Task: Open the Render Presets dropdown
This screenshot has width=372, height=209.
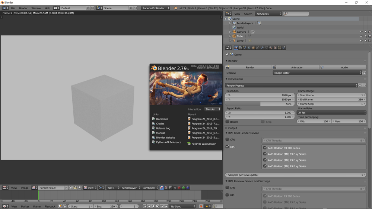Action: tap(291, 85)
